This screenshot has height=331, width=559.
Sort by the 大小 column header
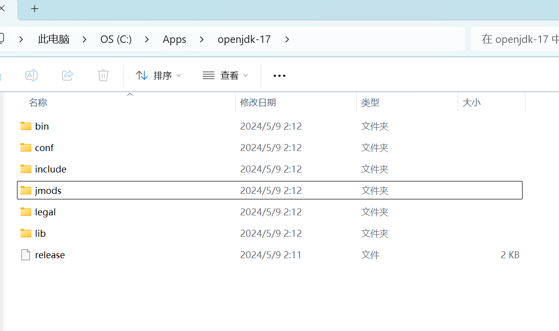(x=471, y=103)
